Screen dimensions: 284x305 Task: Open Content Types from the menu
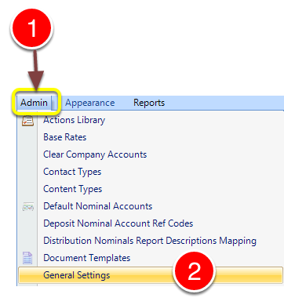pos(150,189)
